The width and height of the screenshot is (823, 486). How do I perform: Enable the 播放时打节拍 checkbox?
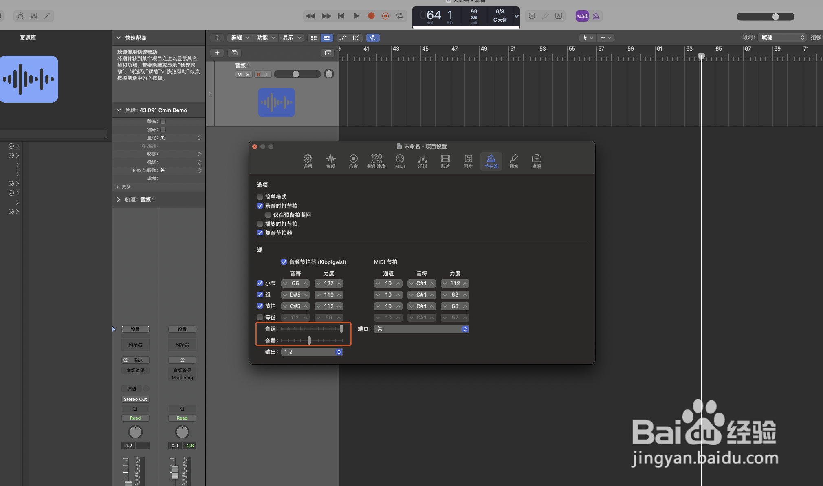point(260,224)
